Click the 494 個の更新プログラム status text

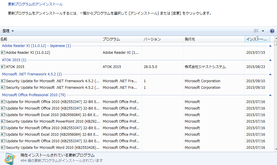(61, 161)
